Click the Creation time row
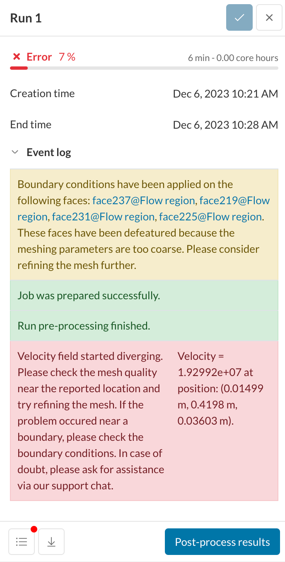This screenshot has width=285, height=562. [x=42, y=94]
